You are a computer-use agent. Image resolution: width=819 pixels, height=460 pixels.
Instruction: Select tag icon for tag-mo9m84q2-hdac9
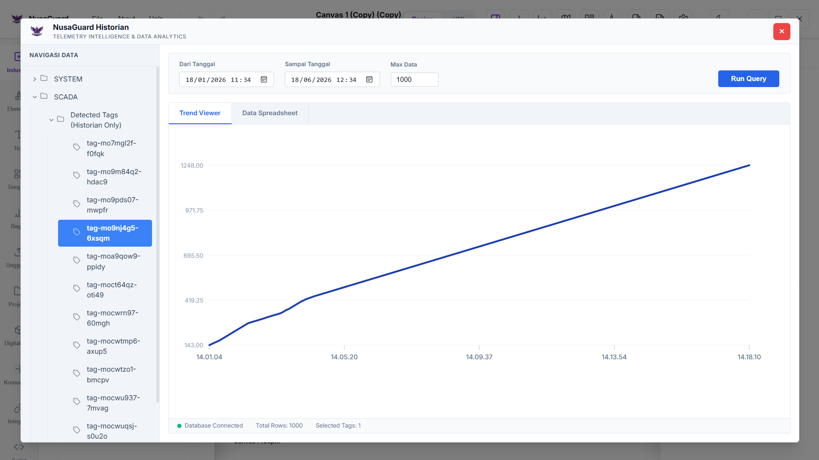pos(77,175)
